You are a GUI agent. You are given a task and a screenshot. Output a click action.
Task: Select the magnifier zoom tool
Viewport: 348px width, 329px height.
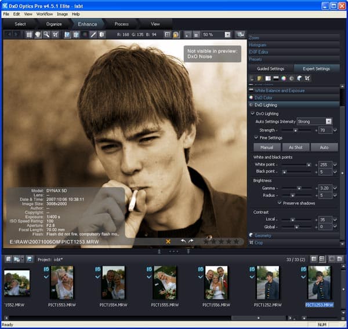point(46,35)
